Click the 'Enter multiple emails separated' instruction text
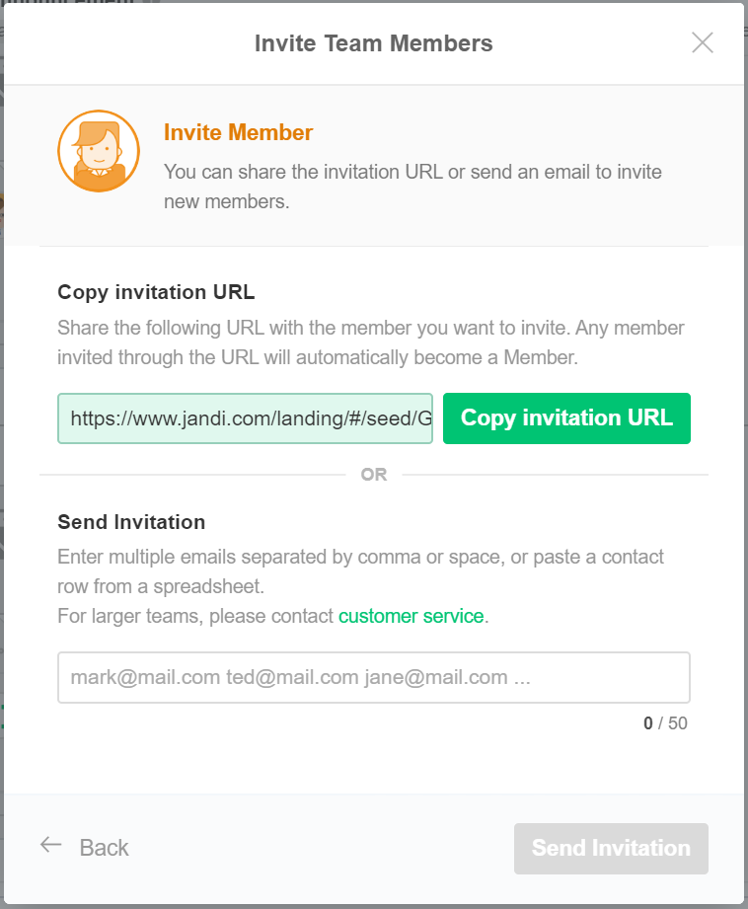Image resolution: width=748 pixels, height=909 pixels. 360,557
